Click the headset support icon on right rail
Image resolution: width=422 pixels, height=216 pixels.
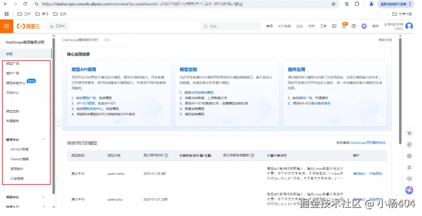tap(409, 179)
